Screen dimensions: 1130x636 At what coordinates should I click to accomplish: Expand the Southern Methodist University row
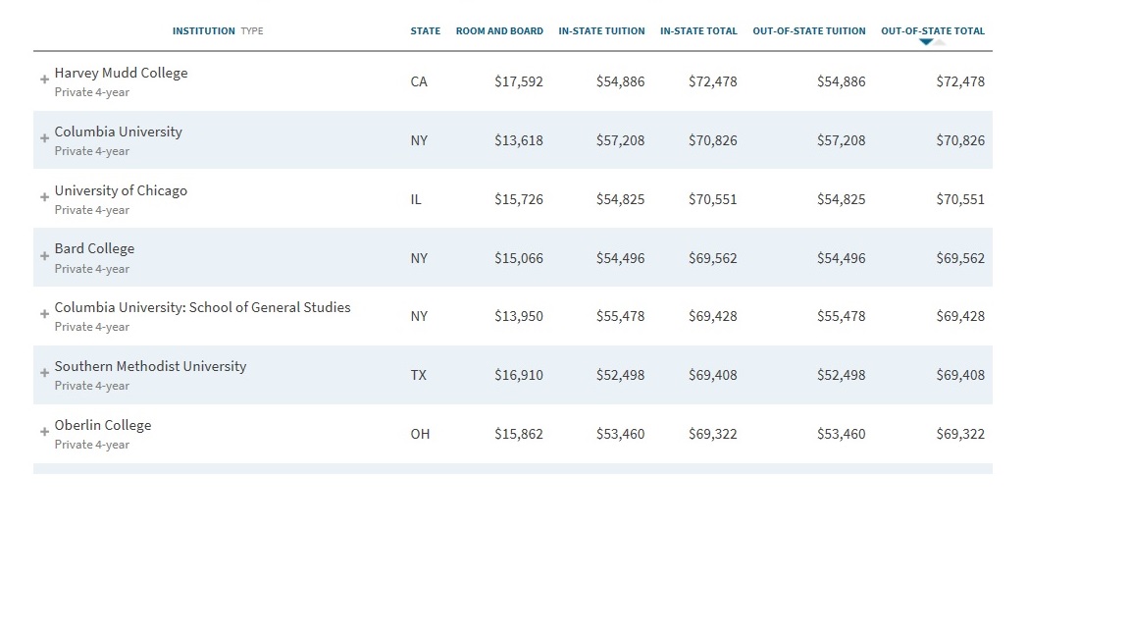click(45, 373)
